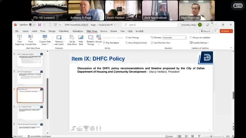Start slideshow From Beginning

tap(20, 40)
